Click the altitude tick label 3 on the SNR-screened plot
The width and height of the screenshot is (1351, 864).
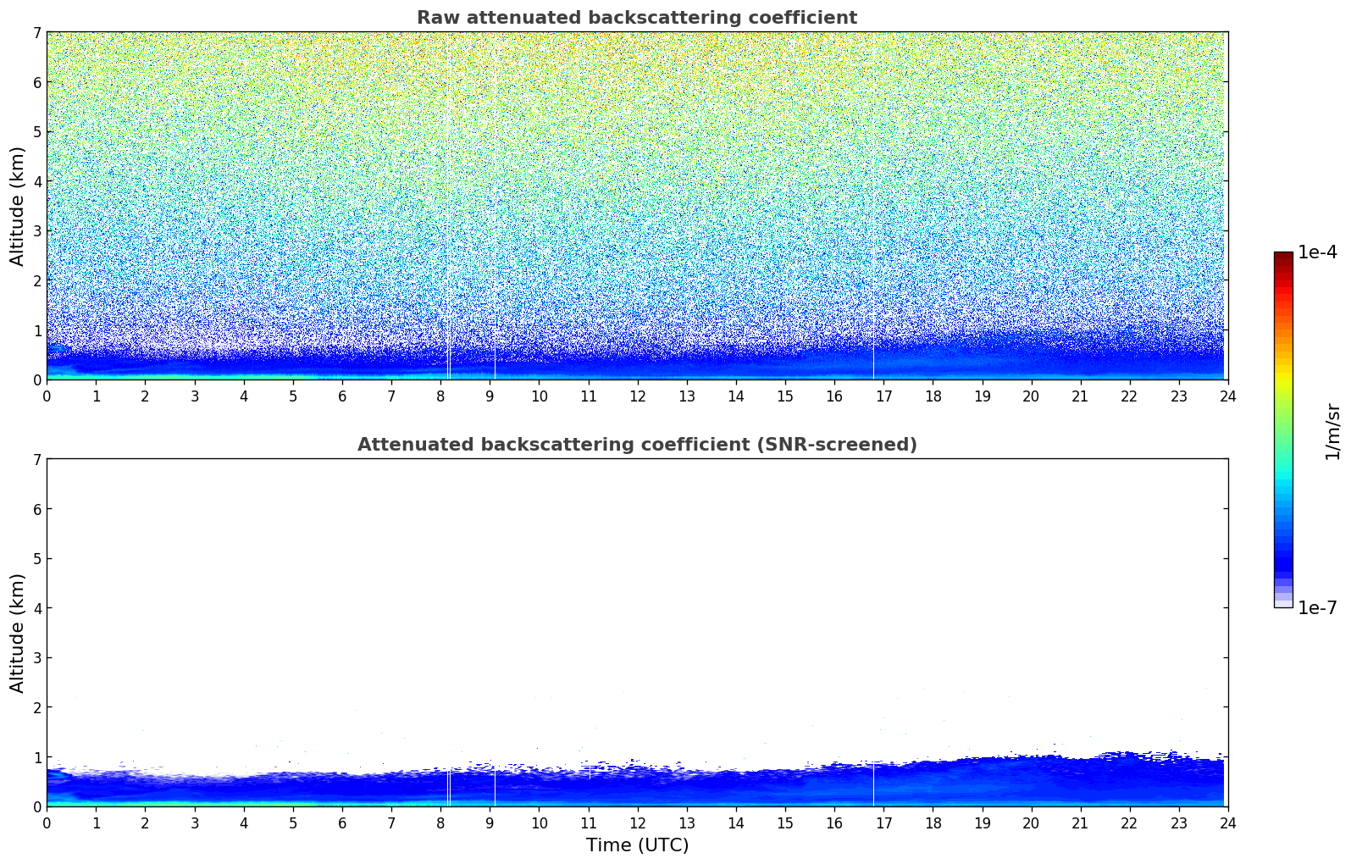click(37, 658)
